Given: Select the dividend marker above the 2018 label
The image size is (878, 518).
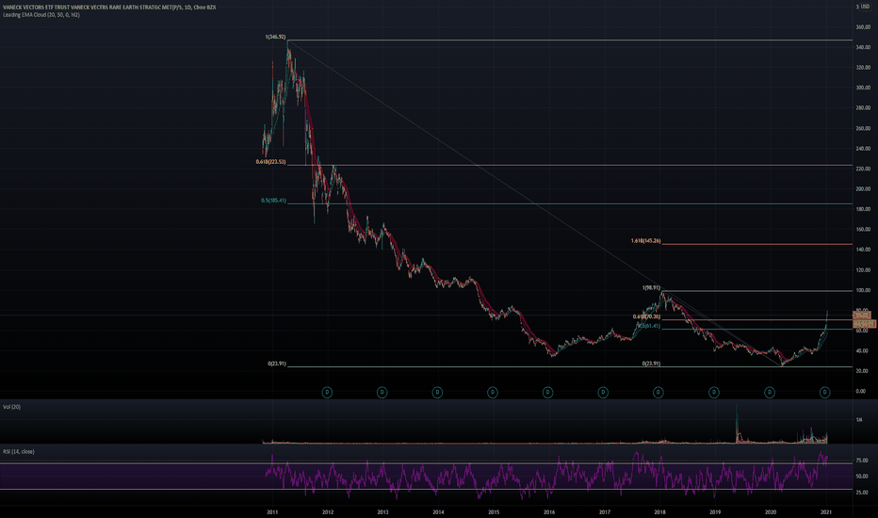Looking at the screenshot, I should click(x=658, y=393).
